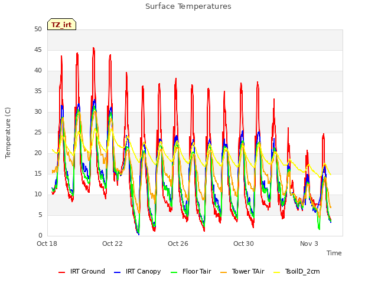Click the Oct 18 x-axis tick label
The width and height of the screenshot is (378, 283).
pos(47,243)
